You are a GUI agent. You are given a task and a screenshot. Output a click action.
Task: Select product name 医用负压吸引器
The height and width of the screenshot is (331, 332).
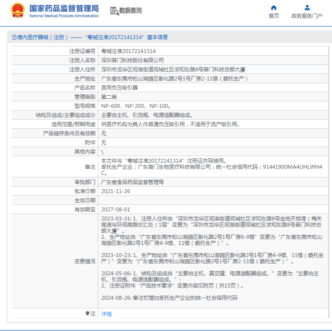(x=119, y=87)
